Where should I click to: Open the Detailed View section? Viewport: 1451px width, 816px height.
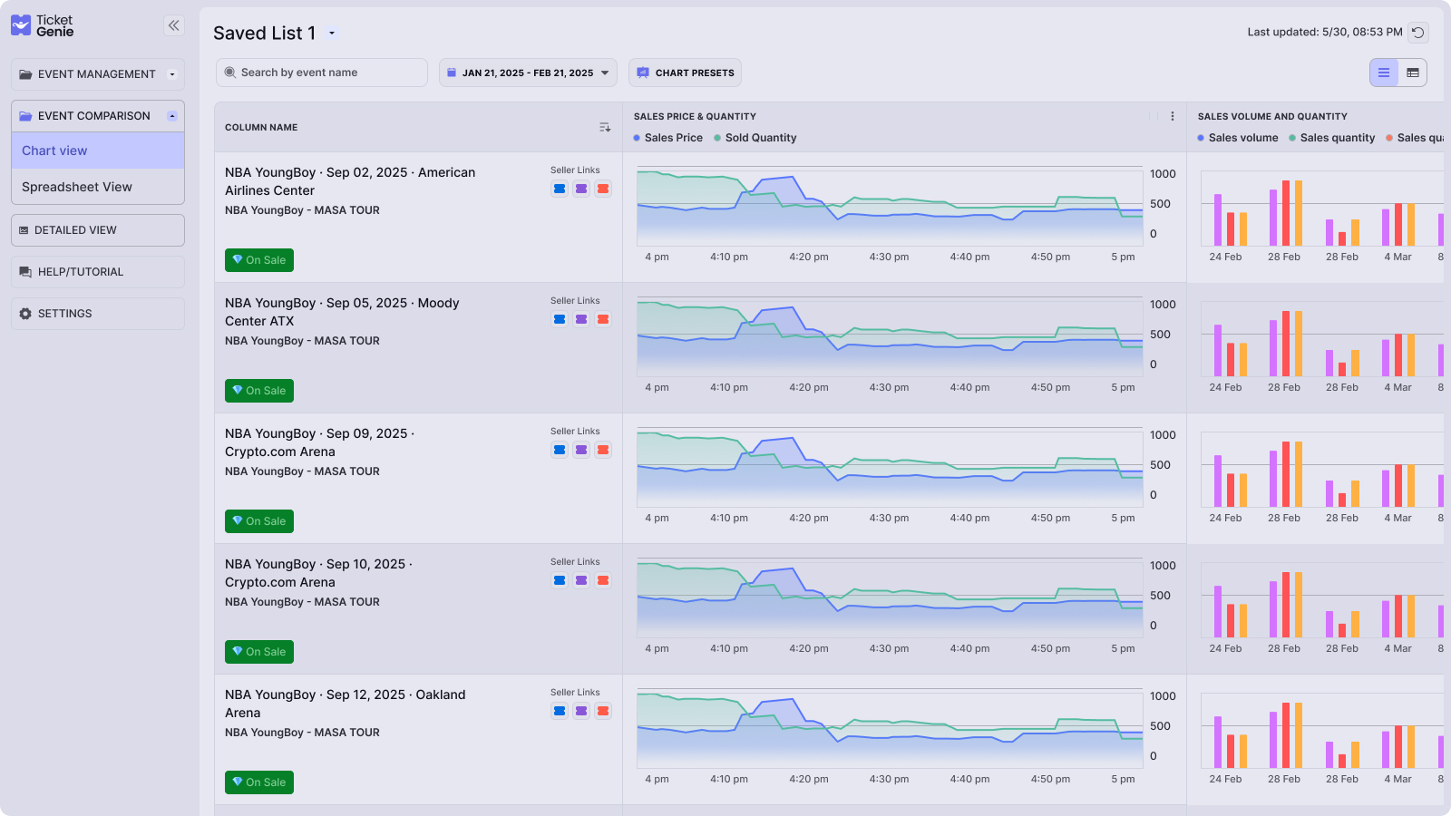coord(97,229)
